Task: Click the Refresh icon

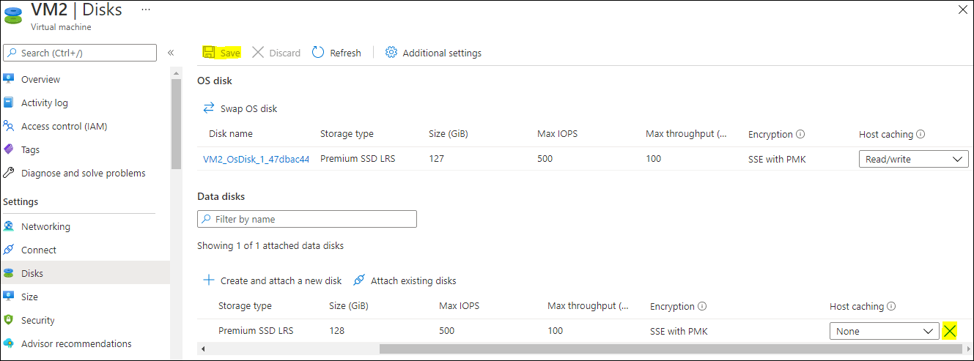Action: 318,53
